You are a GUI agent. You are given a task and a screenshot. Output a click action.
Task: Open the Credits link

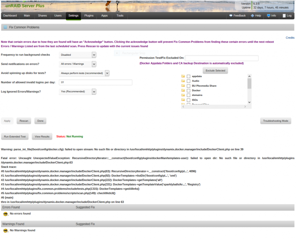coord(290,38)
